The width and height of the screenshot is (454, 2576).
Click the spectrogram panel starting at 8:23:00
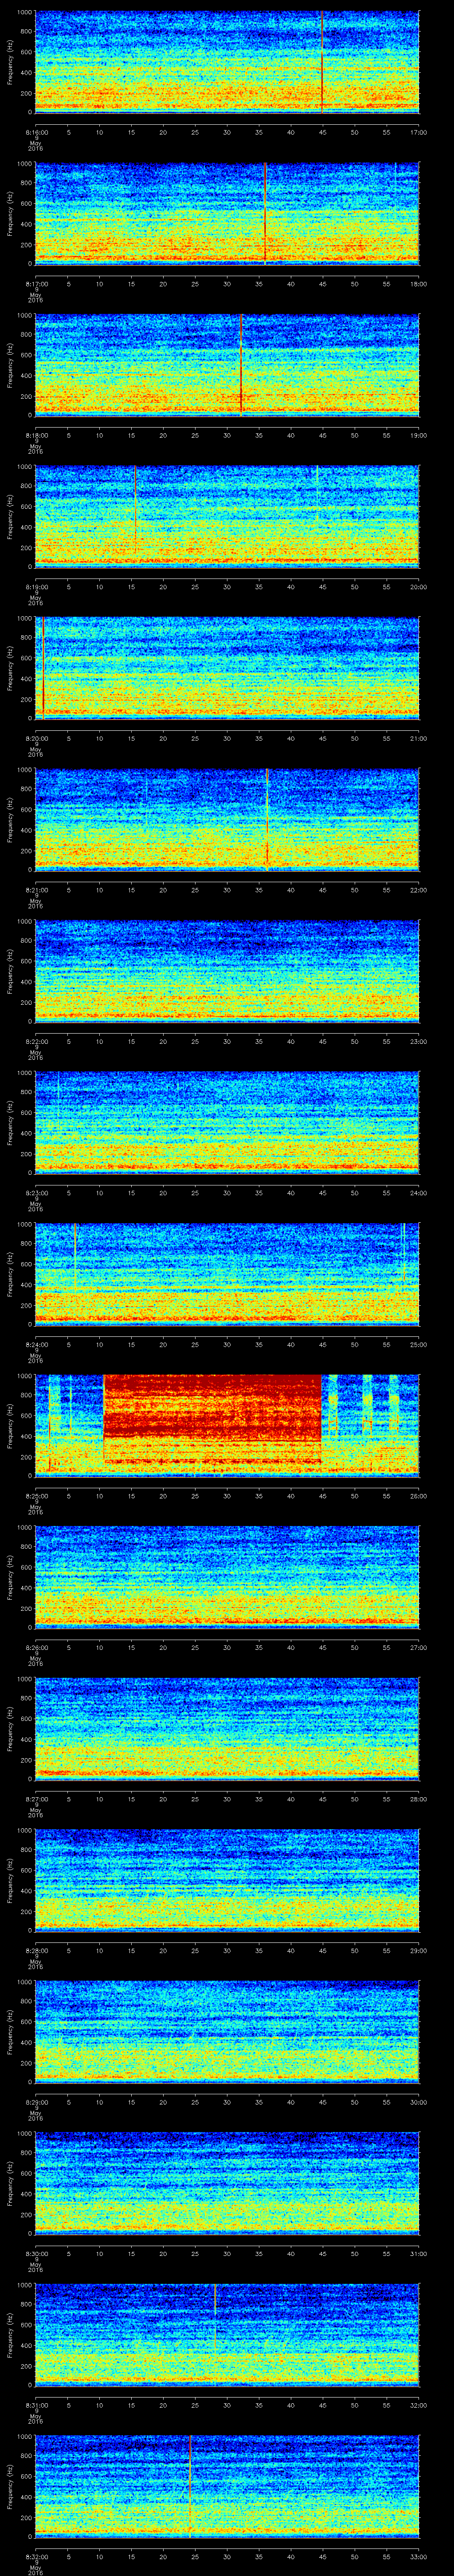tap(227, 1122)
